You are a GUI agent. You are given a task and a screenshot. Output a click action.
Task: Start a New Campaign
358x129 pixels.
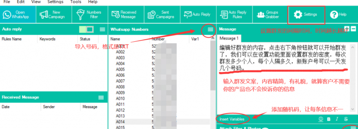point(54,14)
